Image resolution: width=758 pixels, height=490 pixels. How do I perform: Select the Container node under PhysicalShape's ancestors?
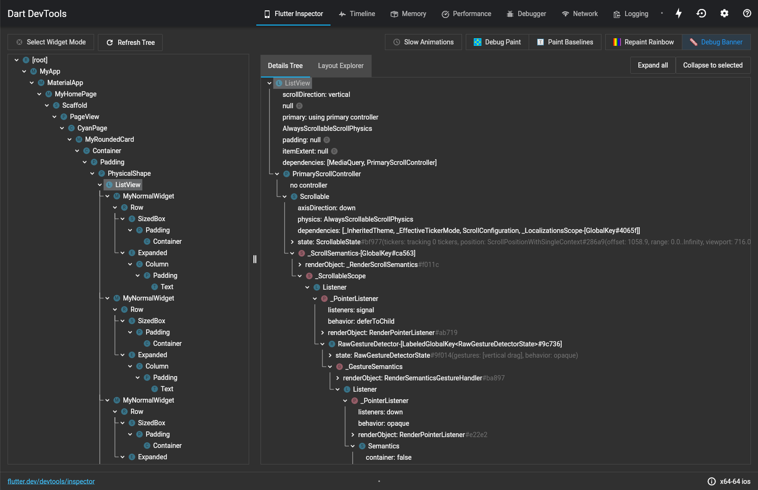(x=107, y=151)
